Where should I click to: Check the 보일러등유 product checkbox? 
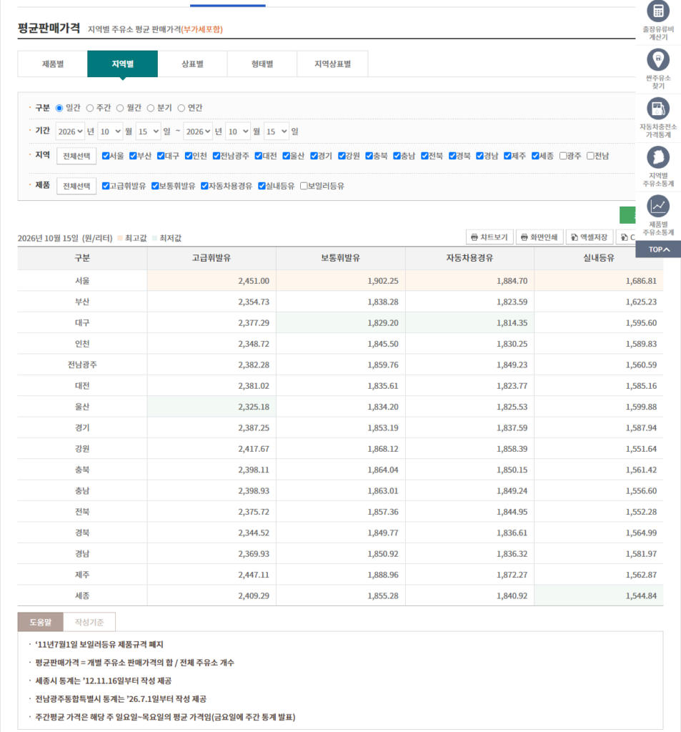tap(304, 186)
